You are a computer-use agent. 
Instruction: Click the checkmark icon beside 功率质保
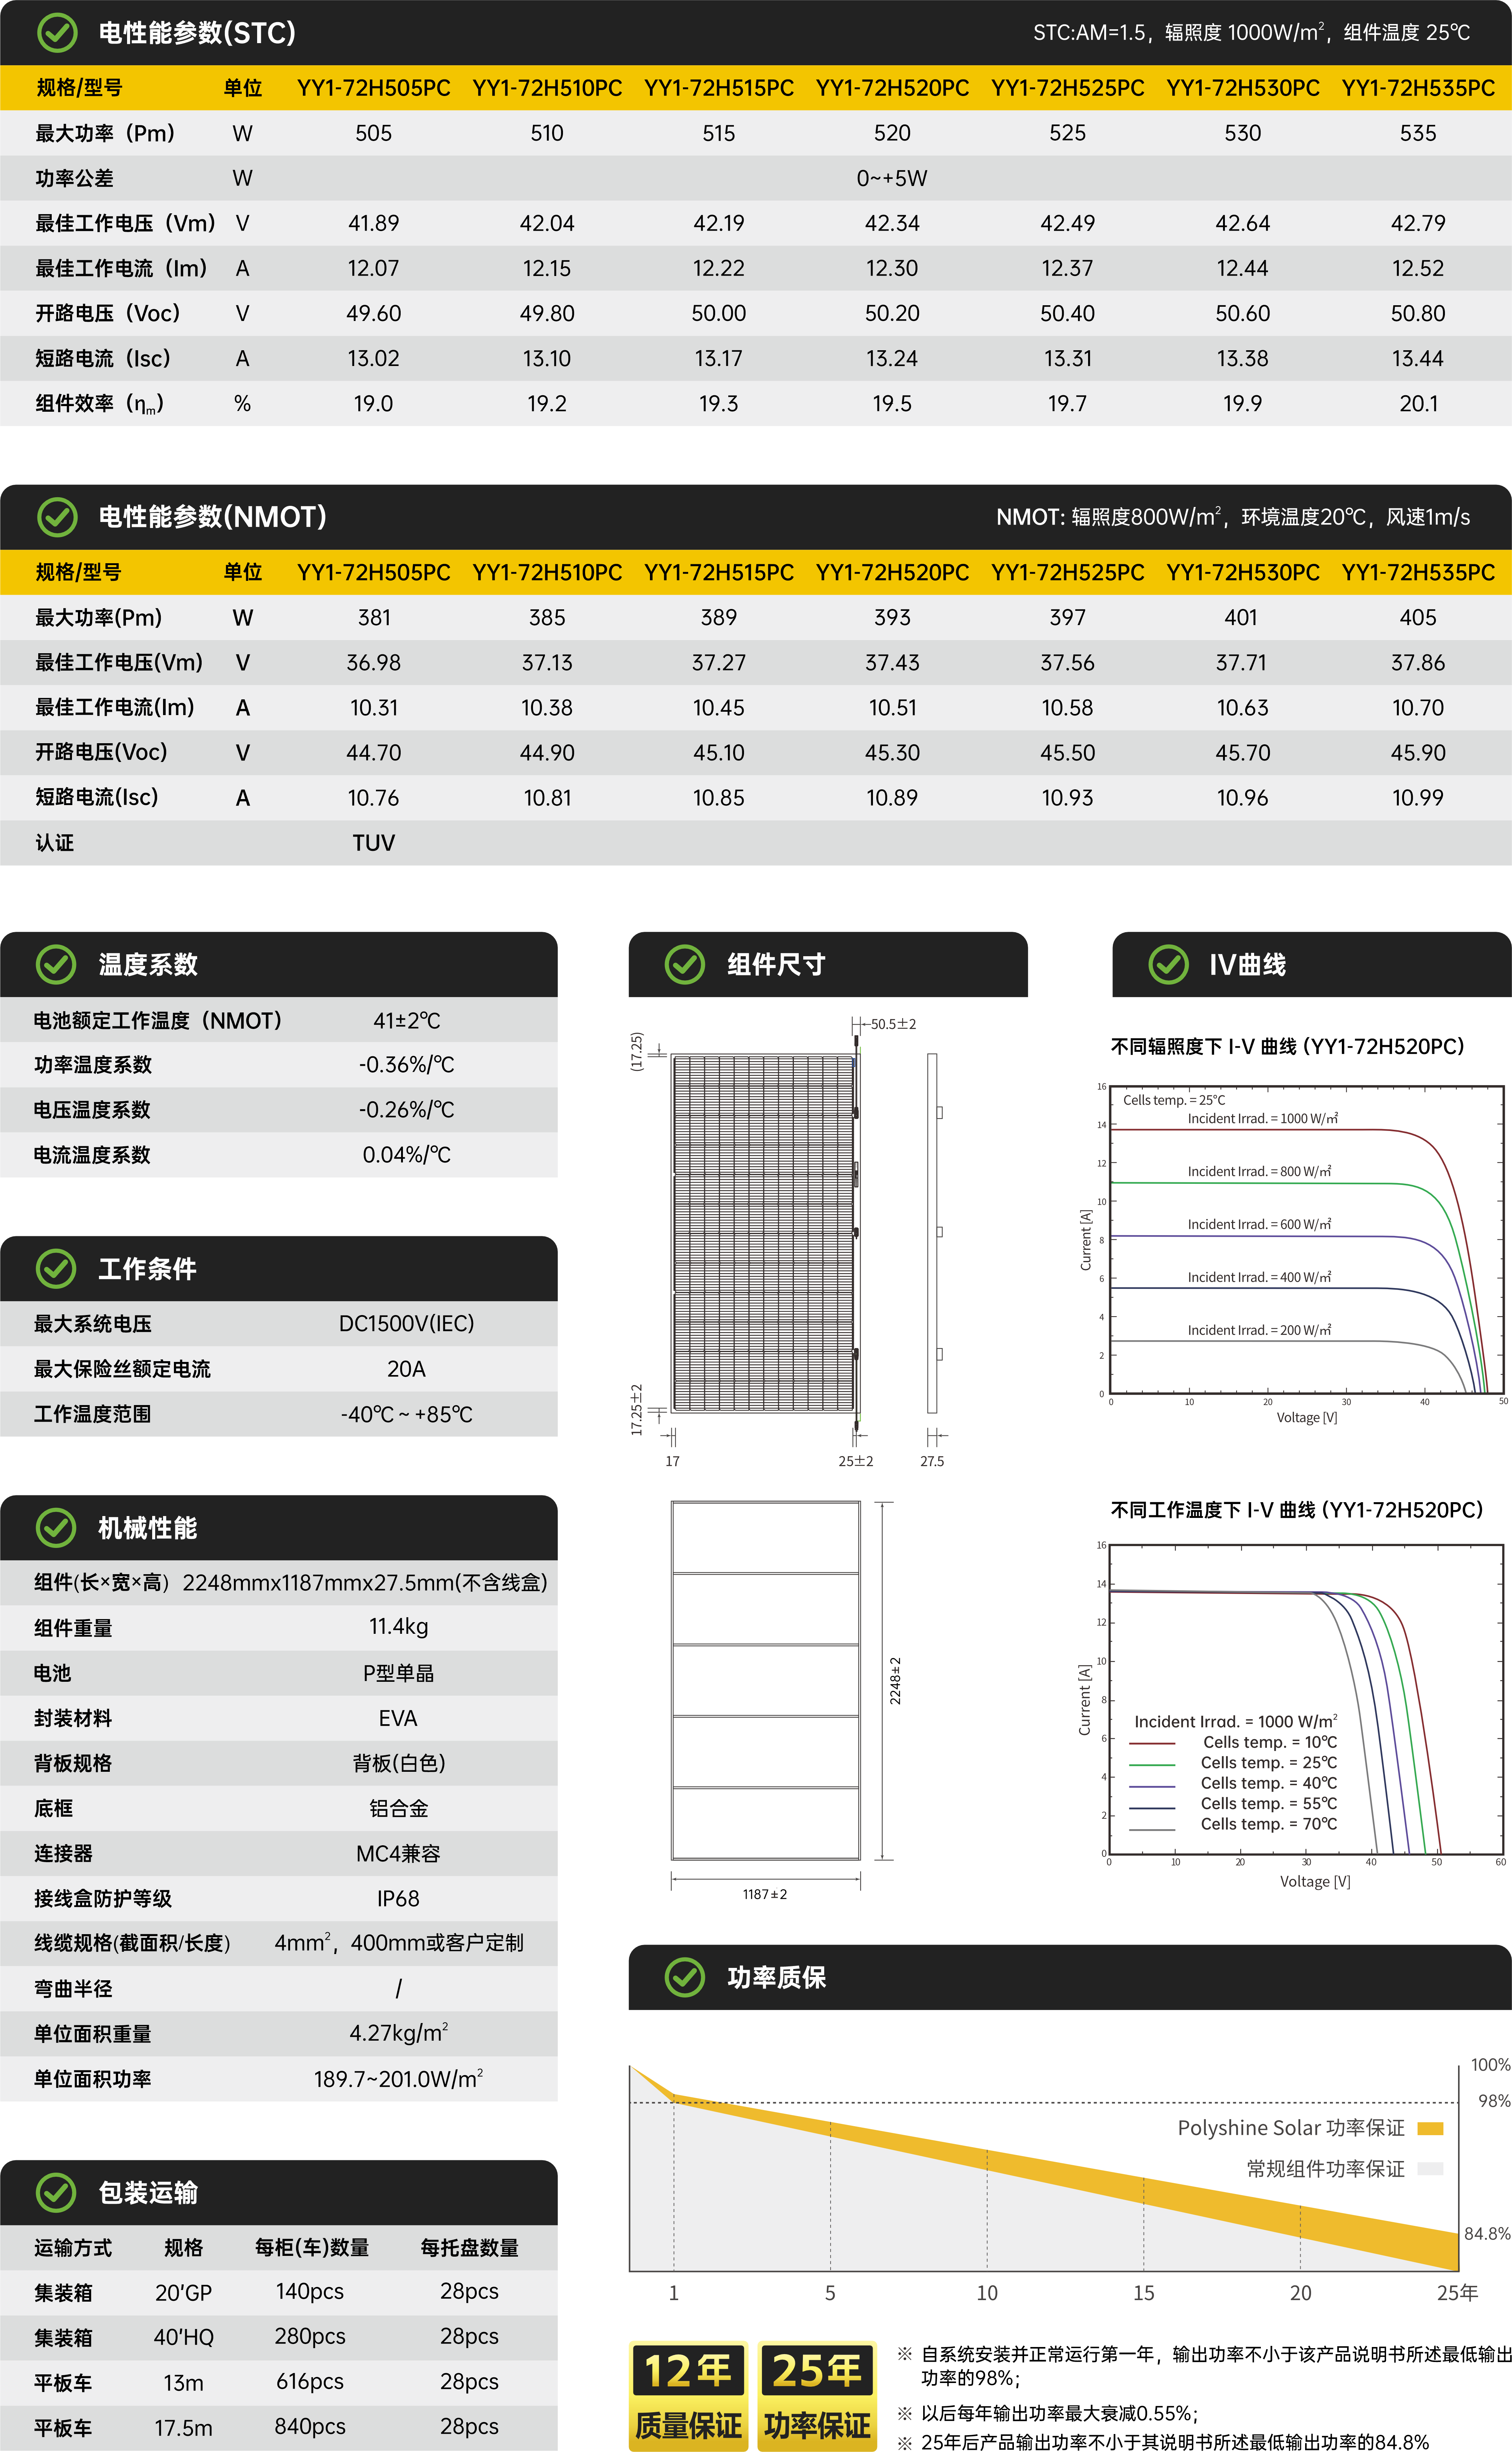click(685, 1978)
